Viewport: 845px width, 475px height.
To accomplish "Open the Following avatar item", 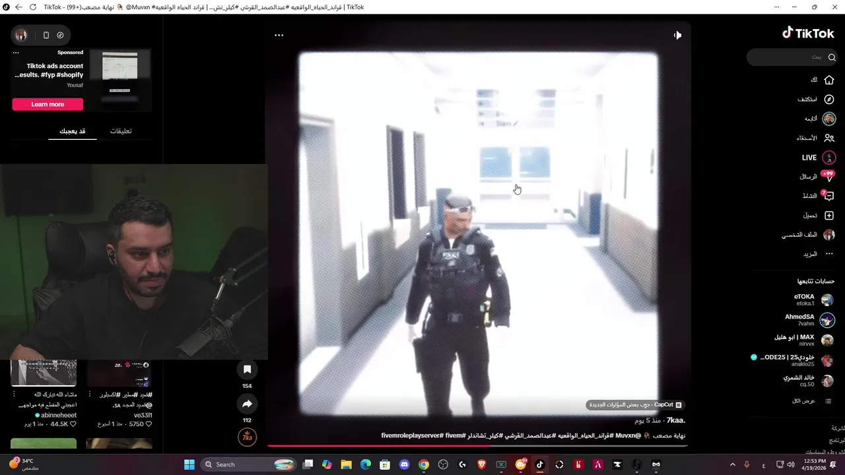I will click(829, 119).
